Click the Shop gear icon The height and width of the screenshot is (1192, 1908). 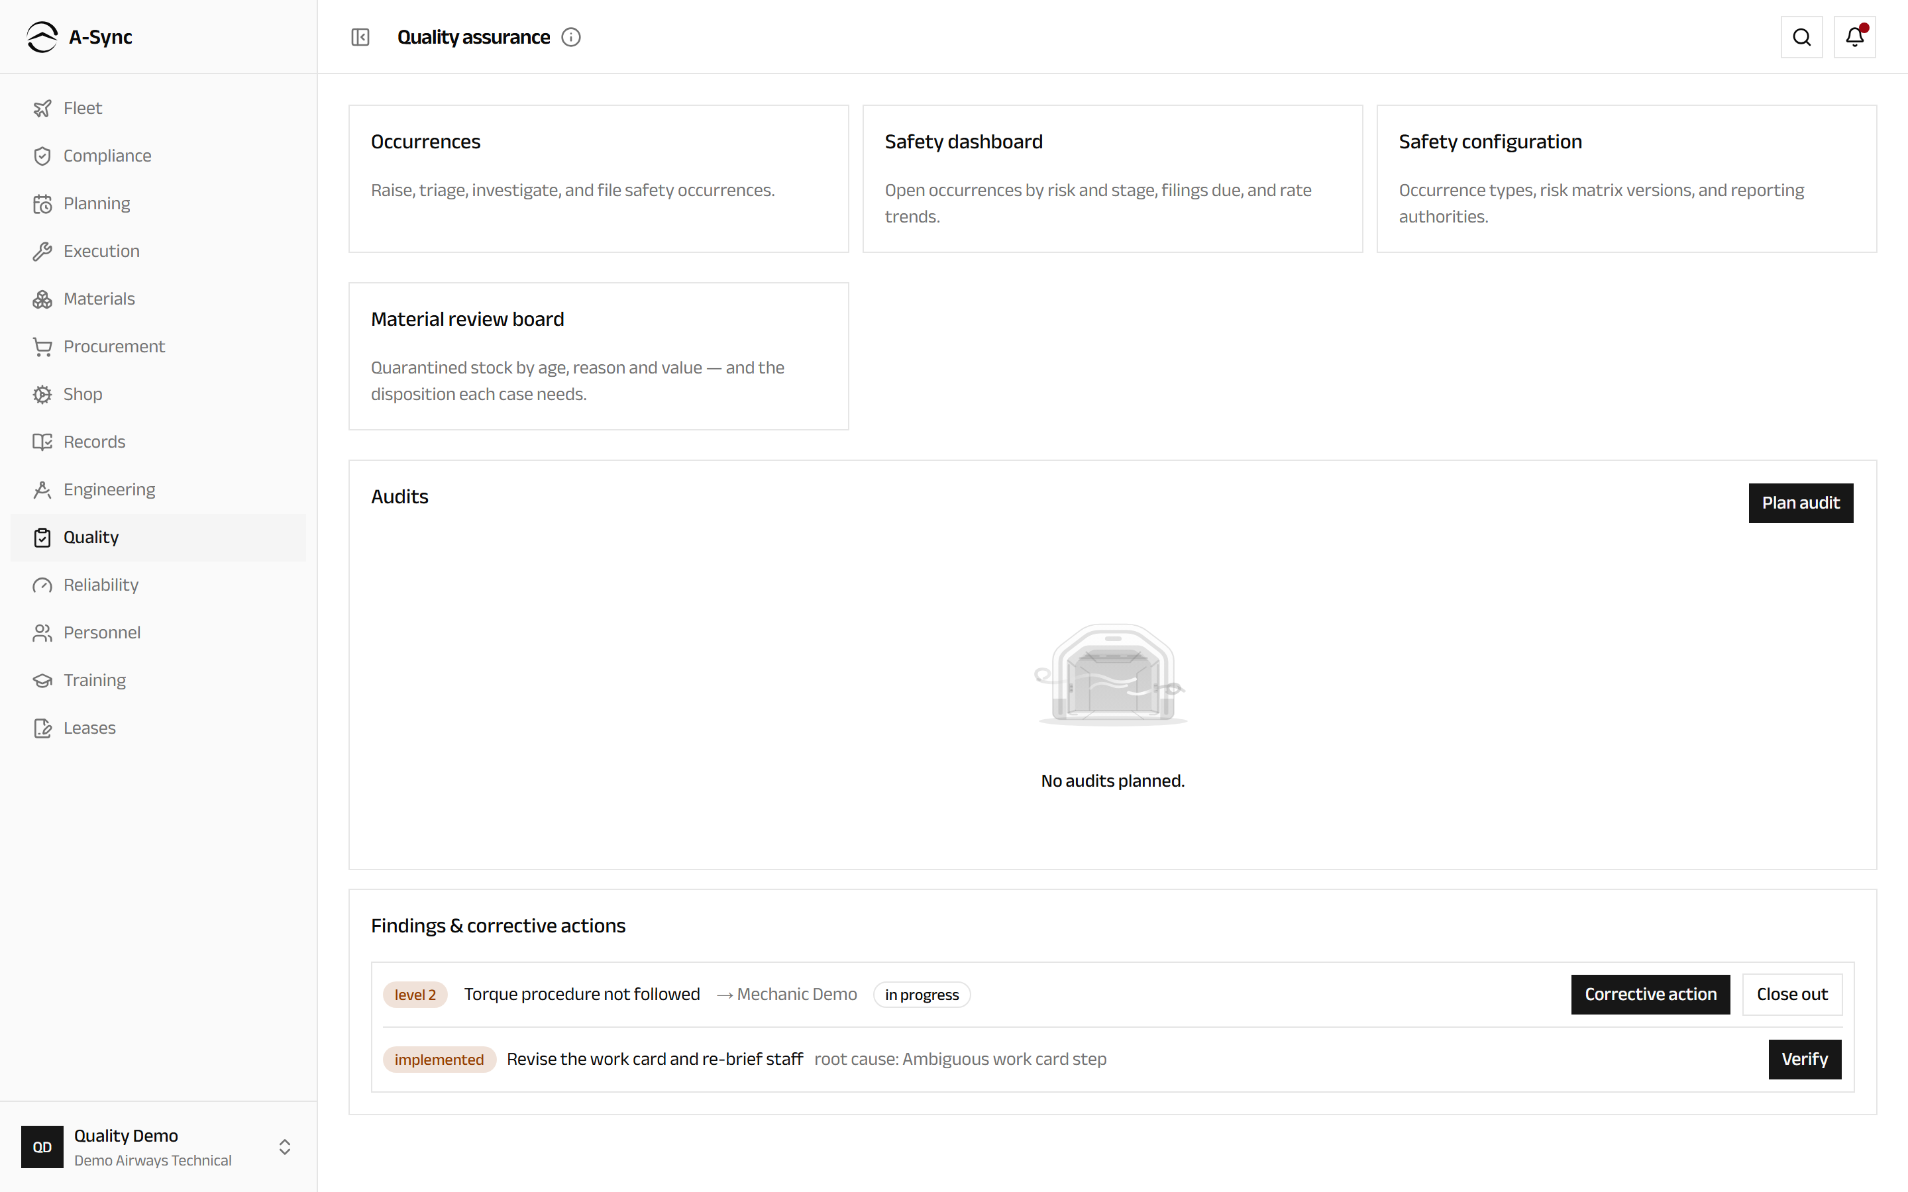(x=42, y=394)
